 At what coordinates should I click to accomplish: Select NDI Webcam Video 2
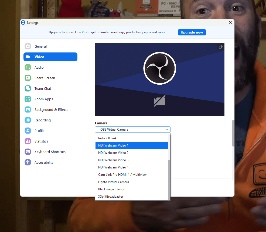[131, 153]
